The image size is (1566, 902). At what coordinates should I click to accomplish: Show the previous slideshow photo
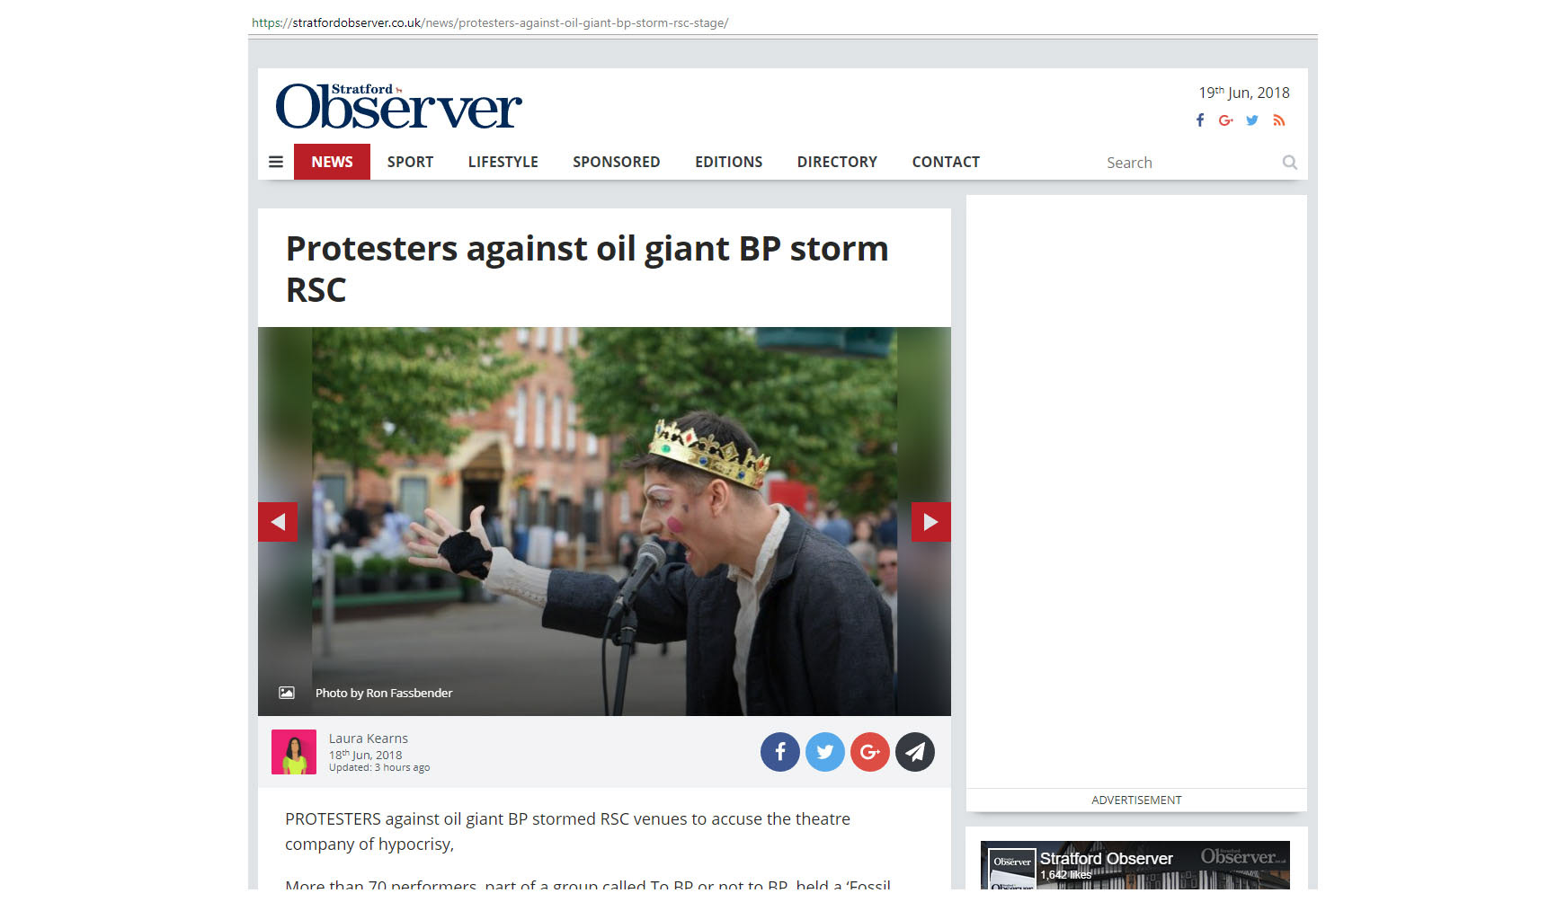click(278, 522)
